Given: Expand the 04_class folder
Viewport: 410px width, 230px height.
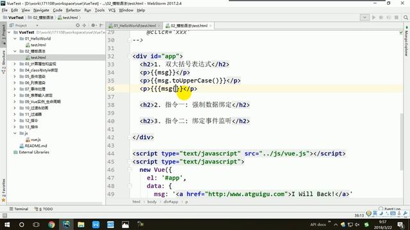Looking at the screenshot, I should [15, 70].
